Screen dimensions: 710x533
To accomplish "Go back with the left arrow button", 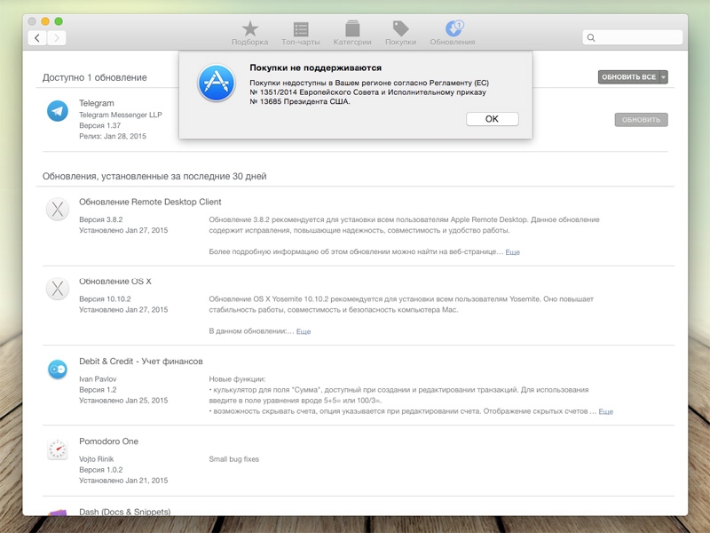I will pyautogui.click(x=37, y=37).
